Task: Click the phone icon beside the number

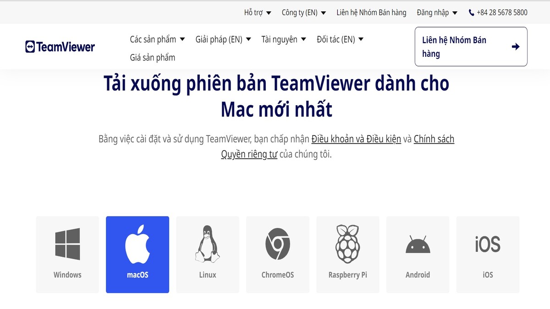Action: pos(472,13)
